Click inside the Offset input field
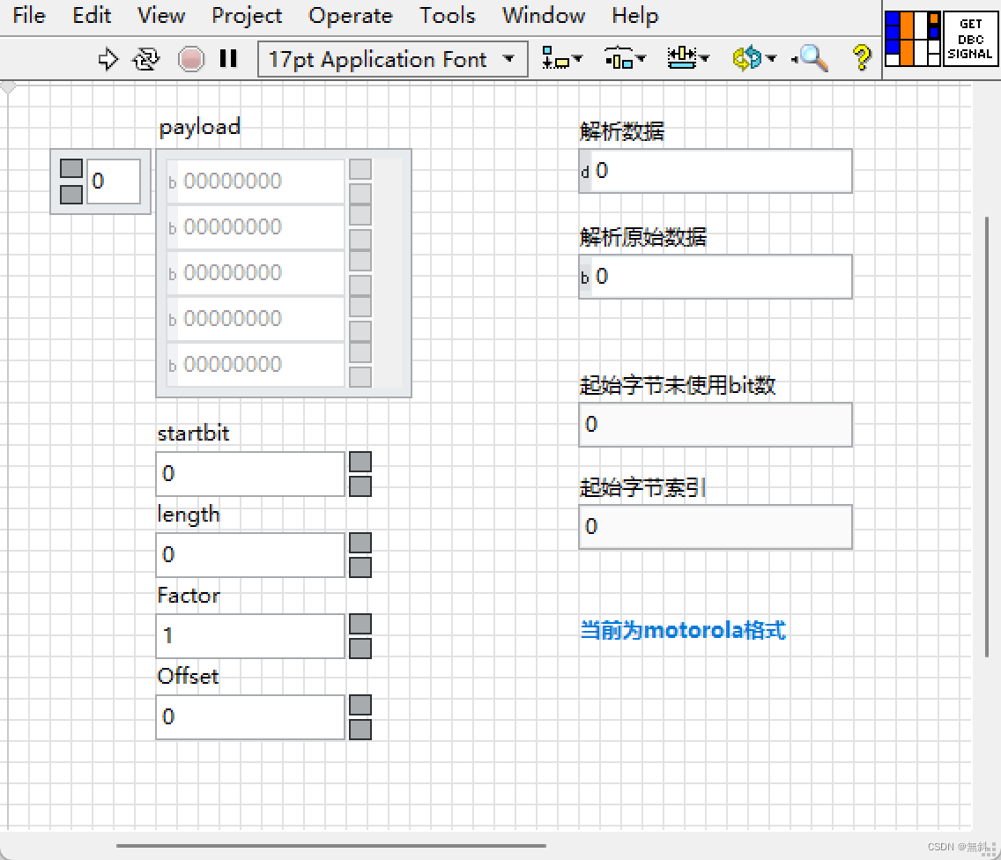Viewport: 1001px width, 860px height. (x=249, y=716)
